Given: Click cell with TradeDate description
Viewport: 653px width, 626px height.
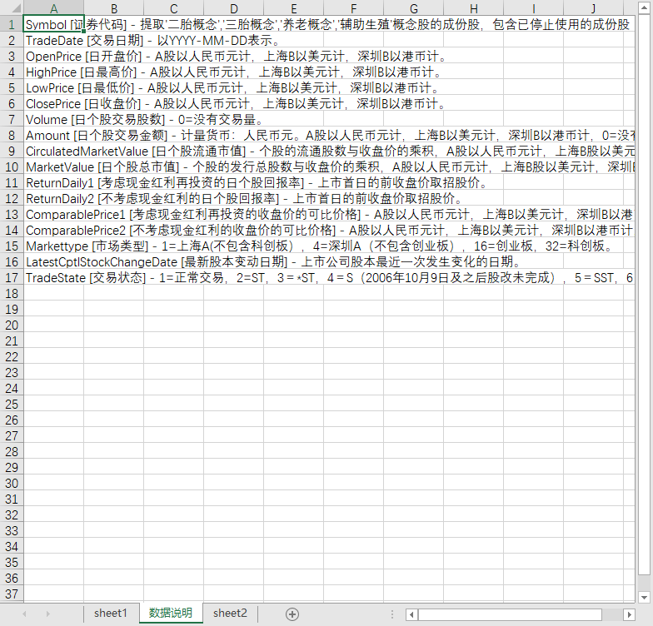Looking at the screenshot, I should coord(53,40).
